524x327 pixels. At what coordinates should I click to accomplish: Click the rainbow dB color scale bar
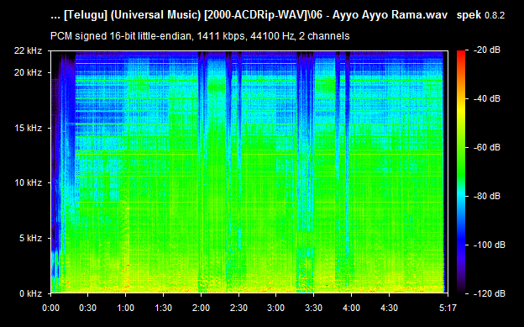[x=461, y=172]
